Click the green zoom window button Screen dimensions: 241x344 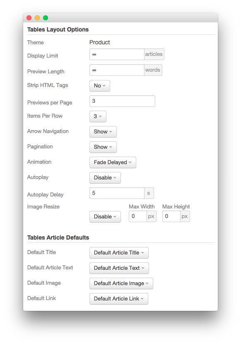[x=46, y=18]
